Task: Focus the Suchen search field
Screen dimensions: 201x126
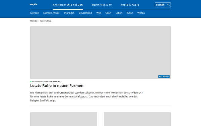Action: pos(163,5)
